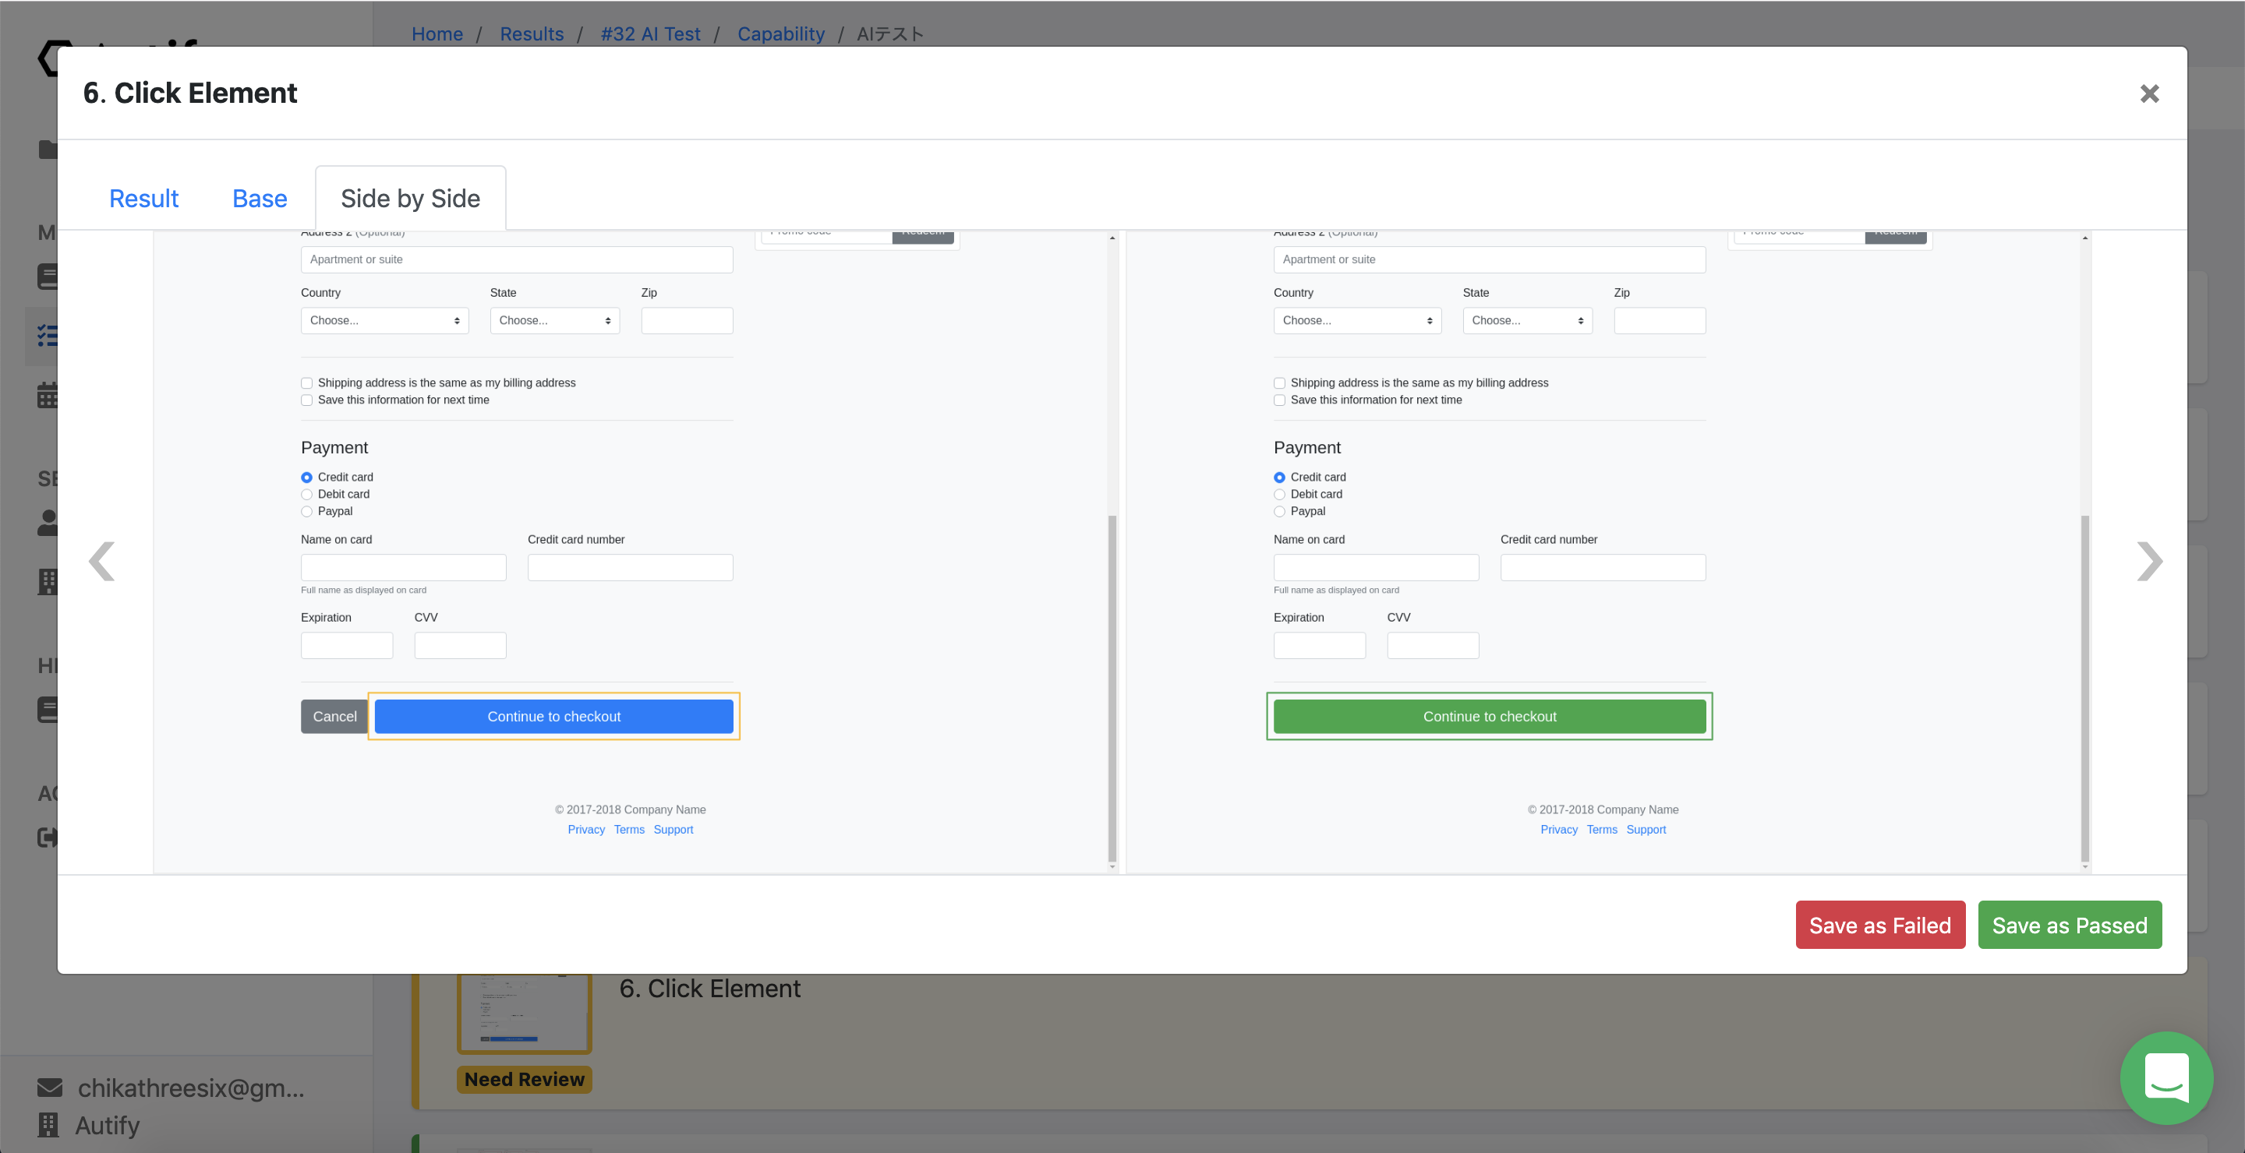Viewport: 2245px width, 1153px height.
Task: Click the envelope icon beside email address
Action: click(50, 1088)
